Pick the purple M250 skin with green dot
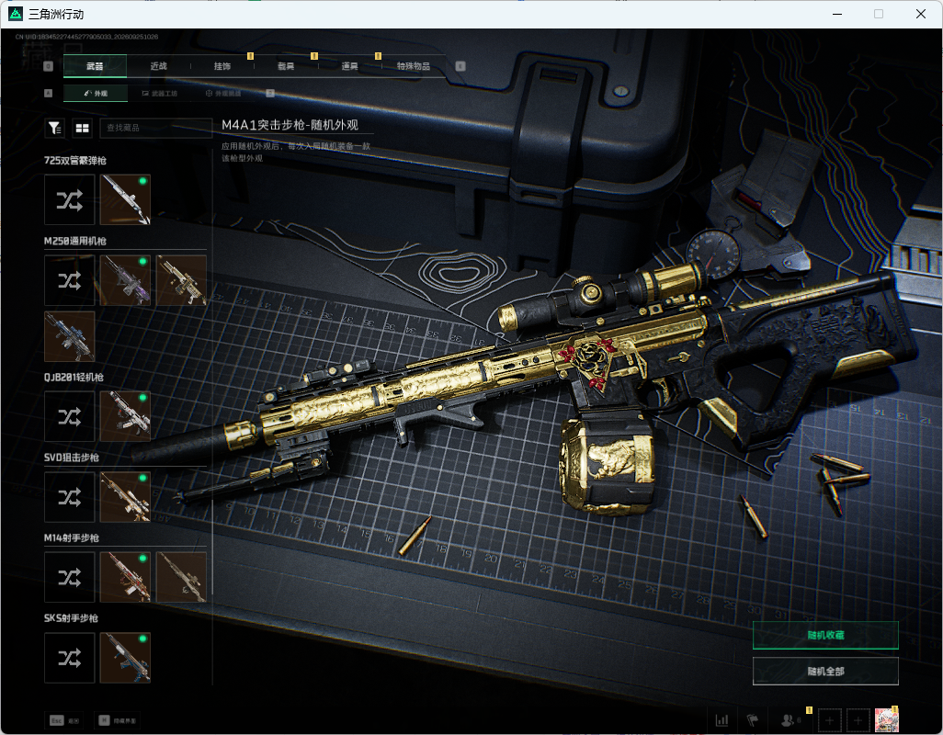The width and height of the screenshot is (943, 735). pos(125,280)
